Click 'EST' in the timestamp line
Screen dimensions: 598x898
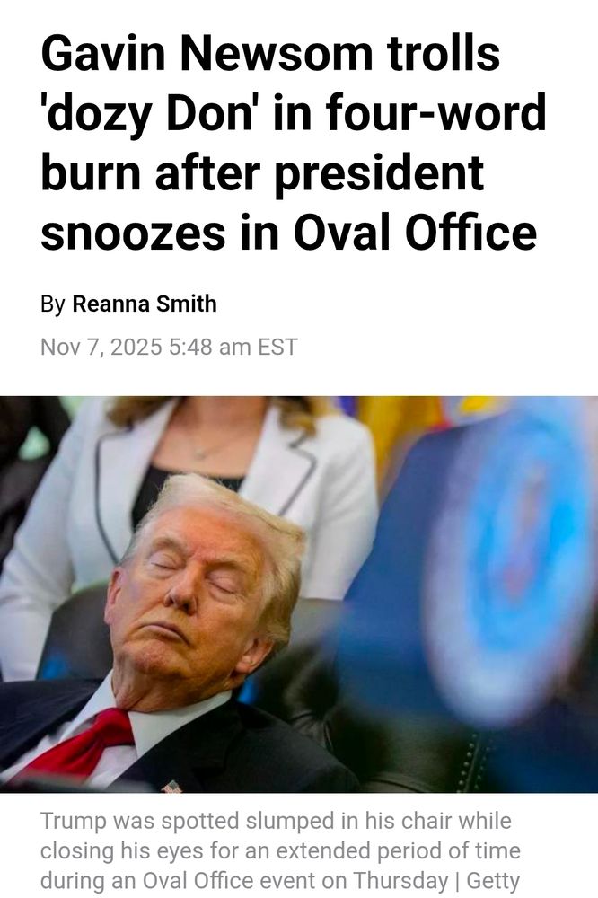[277, 347]
